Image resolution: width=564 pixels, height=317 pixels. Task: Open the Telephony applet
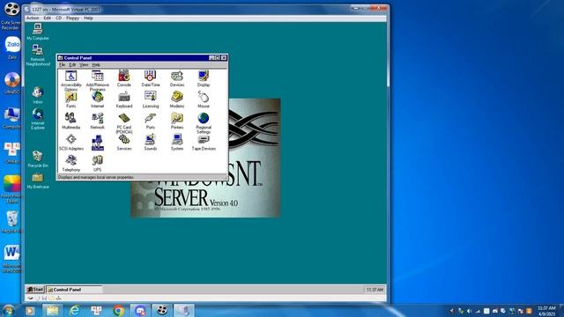coord(71,163)
